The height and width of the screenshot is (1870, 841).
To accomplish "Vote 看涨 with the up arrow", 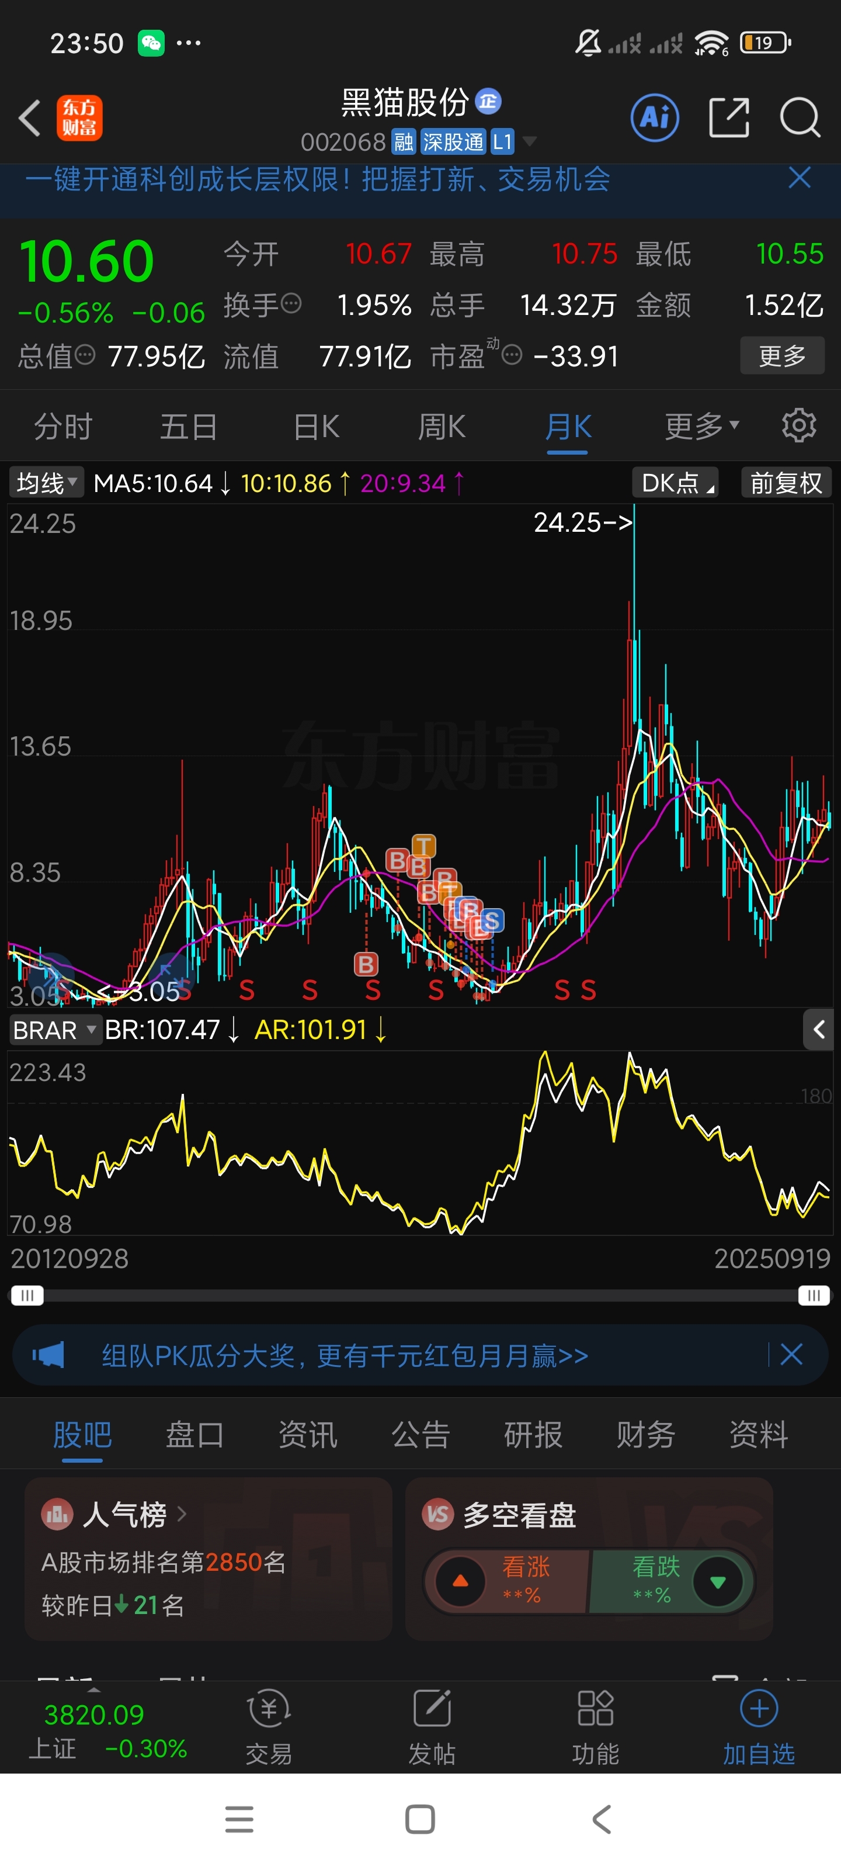I will 460,1581.
